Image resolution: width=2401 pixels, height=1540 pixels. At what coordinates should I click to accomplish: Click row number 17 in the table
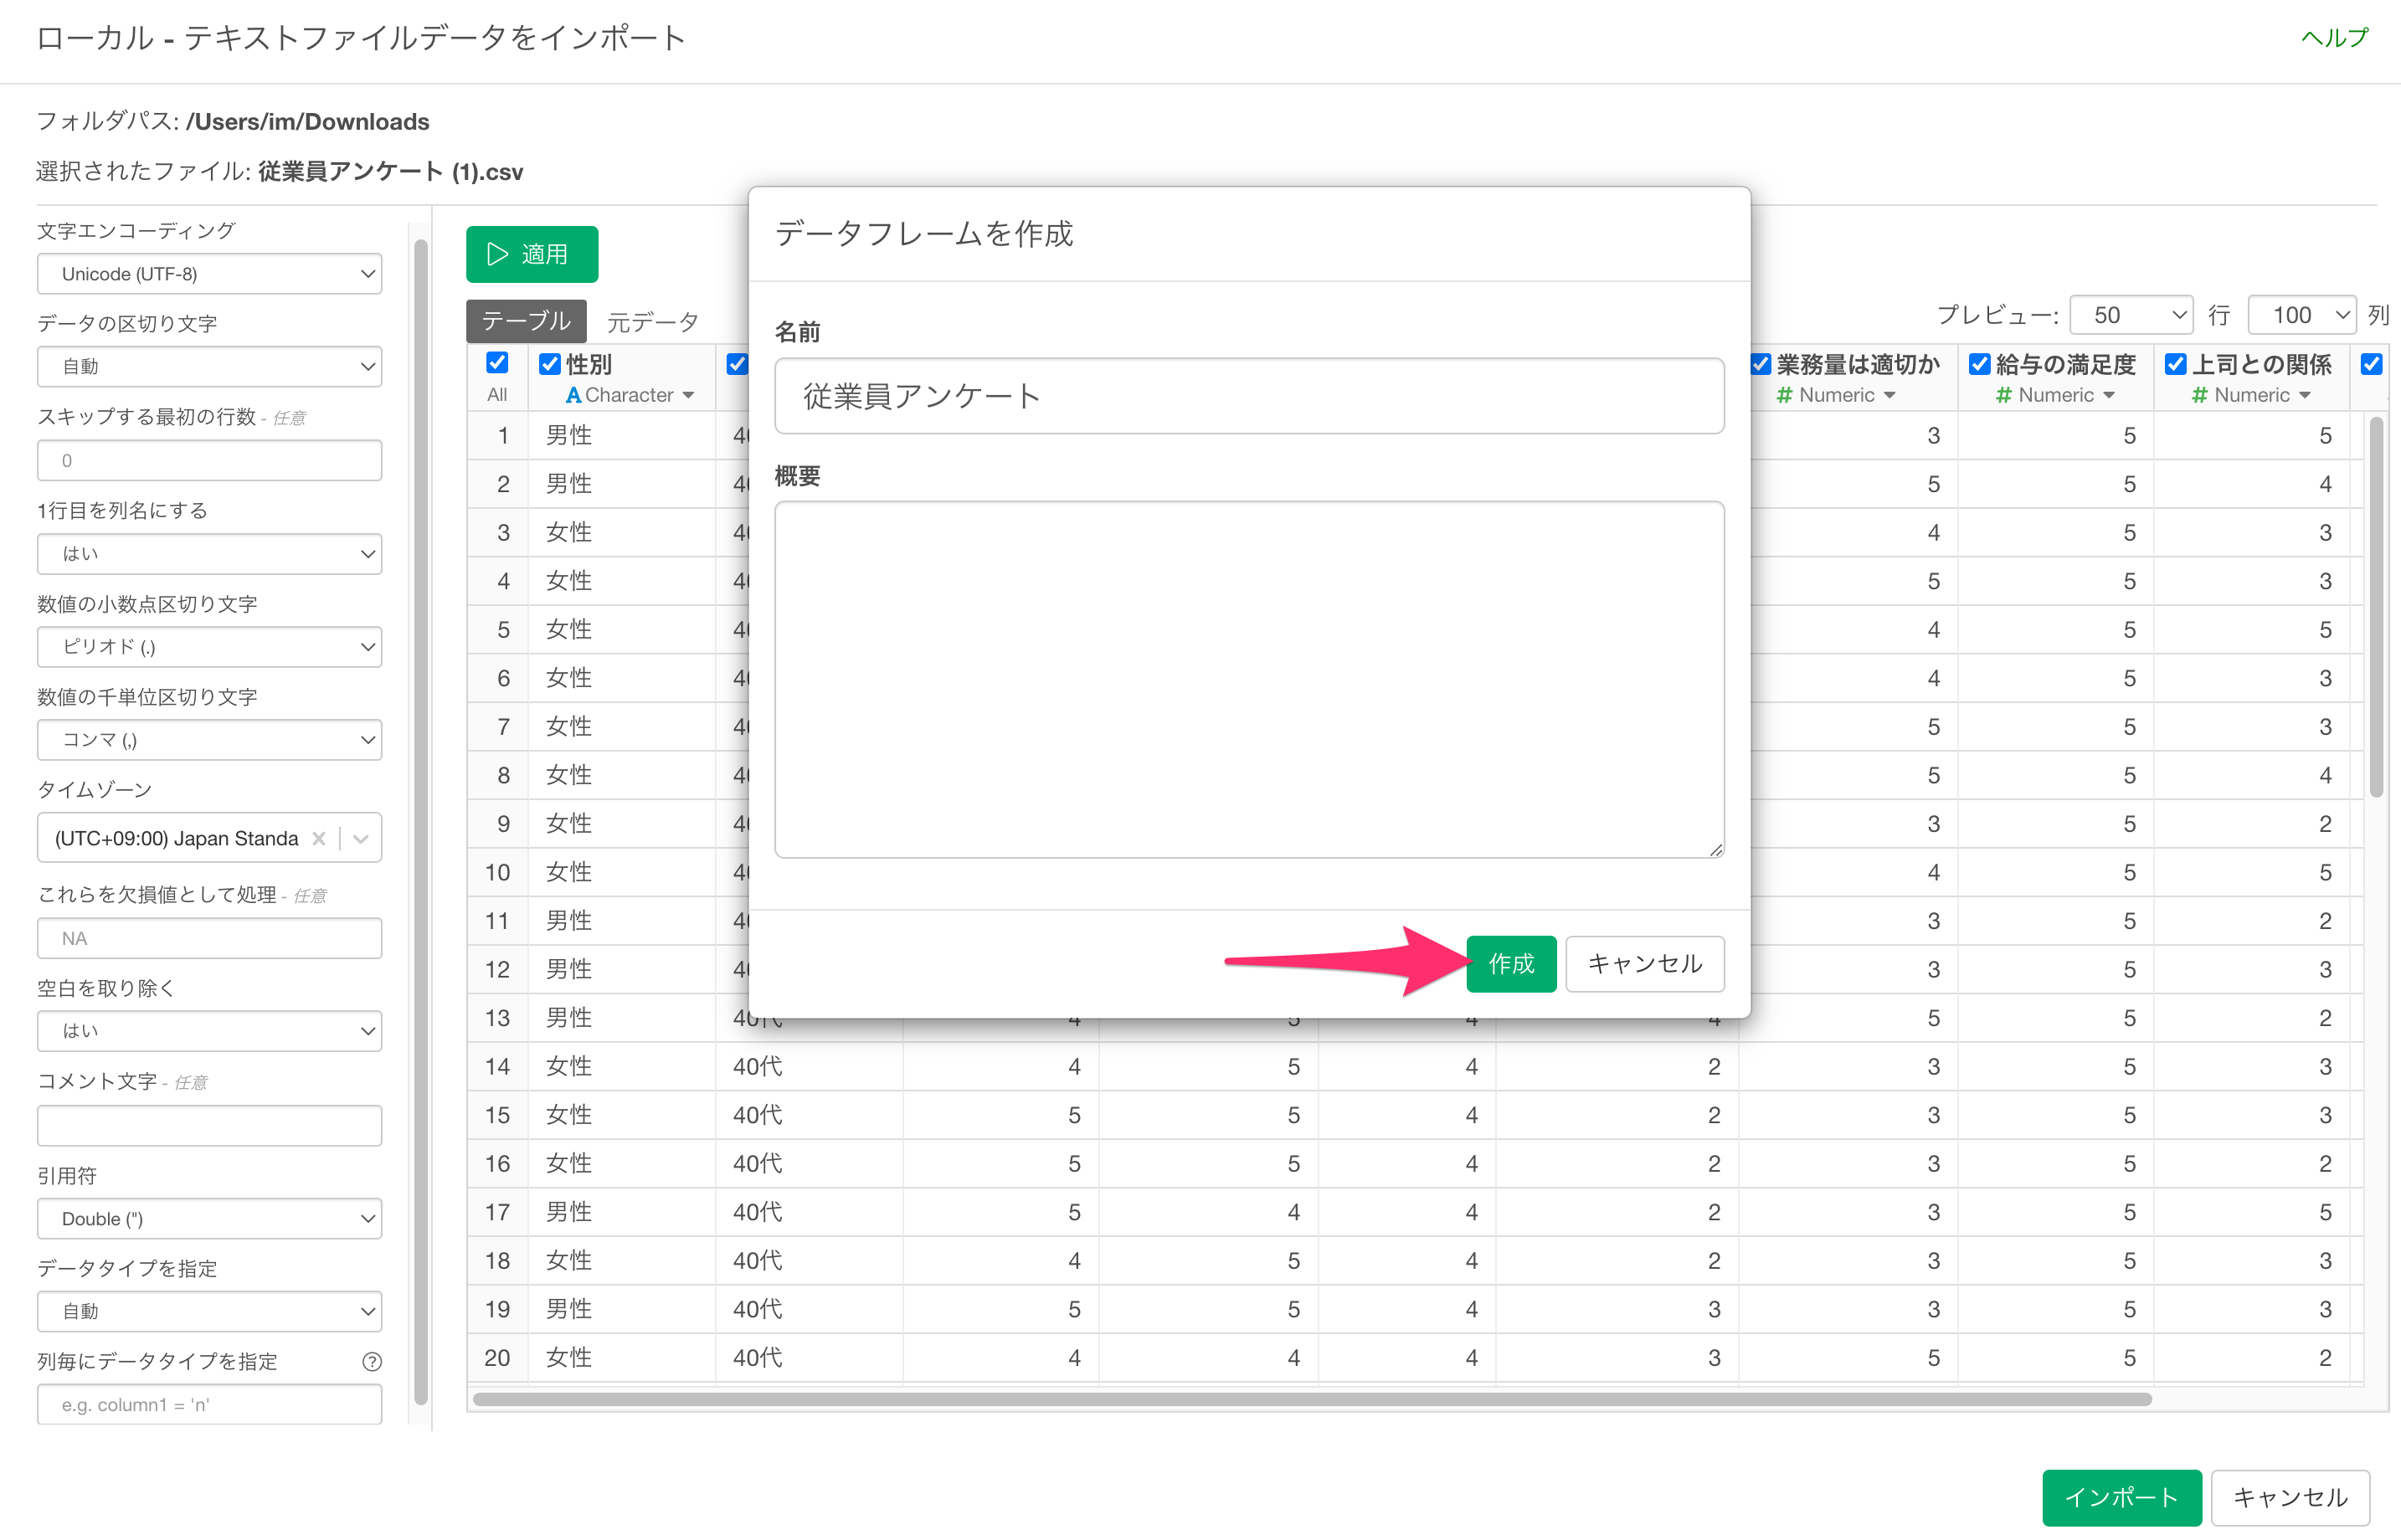coord(497,1213)
